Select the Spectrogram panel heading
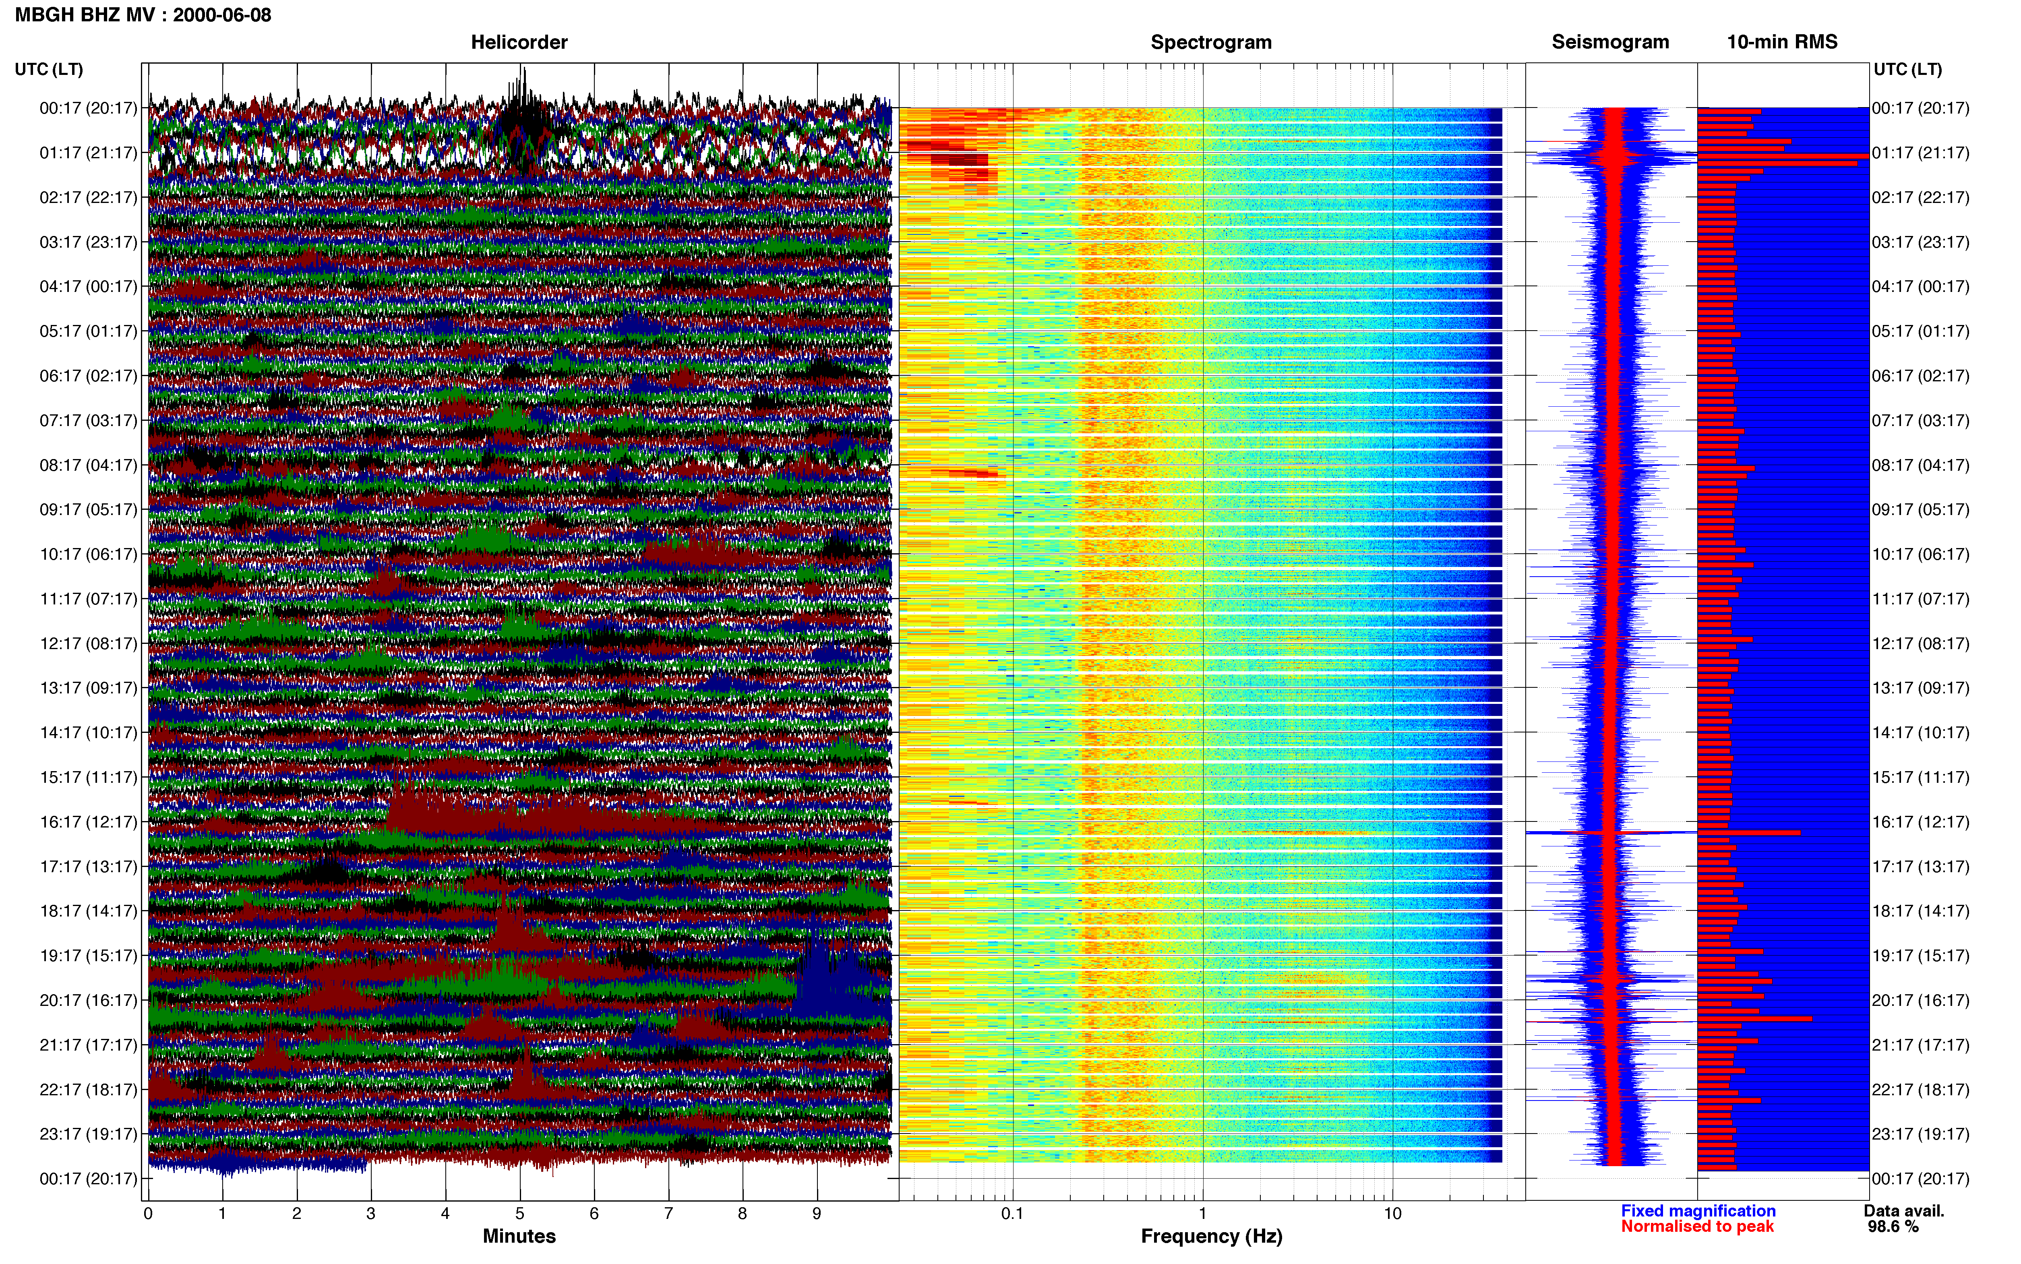 [1211, 42]
